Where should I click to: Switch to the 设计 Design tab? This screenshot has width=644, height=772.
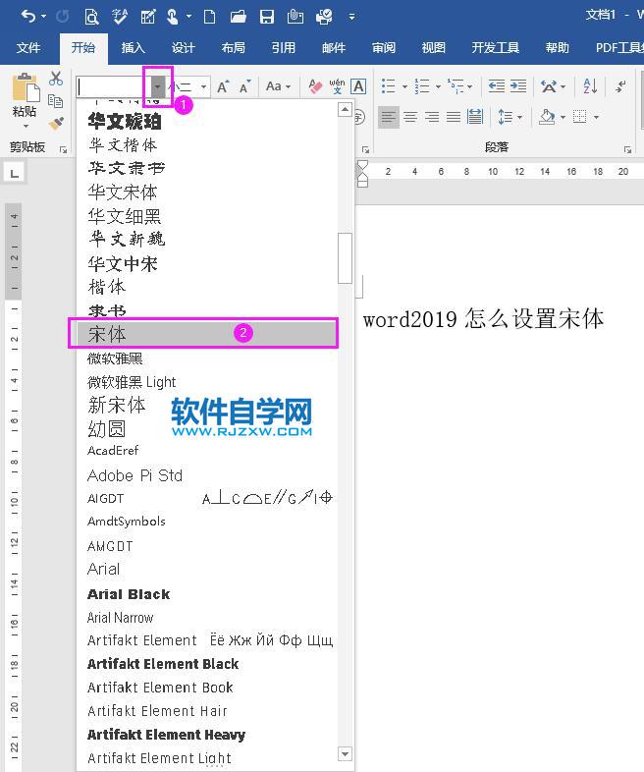tap(183, 48)
